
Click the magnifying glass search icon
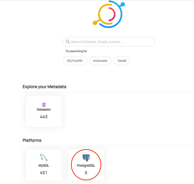[x=68, y=42]
